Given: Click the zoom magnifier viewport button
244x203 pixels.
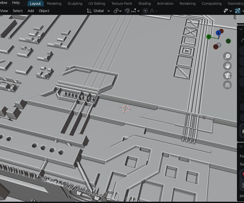Looking at the screenshot, I should tap(227, 56).
